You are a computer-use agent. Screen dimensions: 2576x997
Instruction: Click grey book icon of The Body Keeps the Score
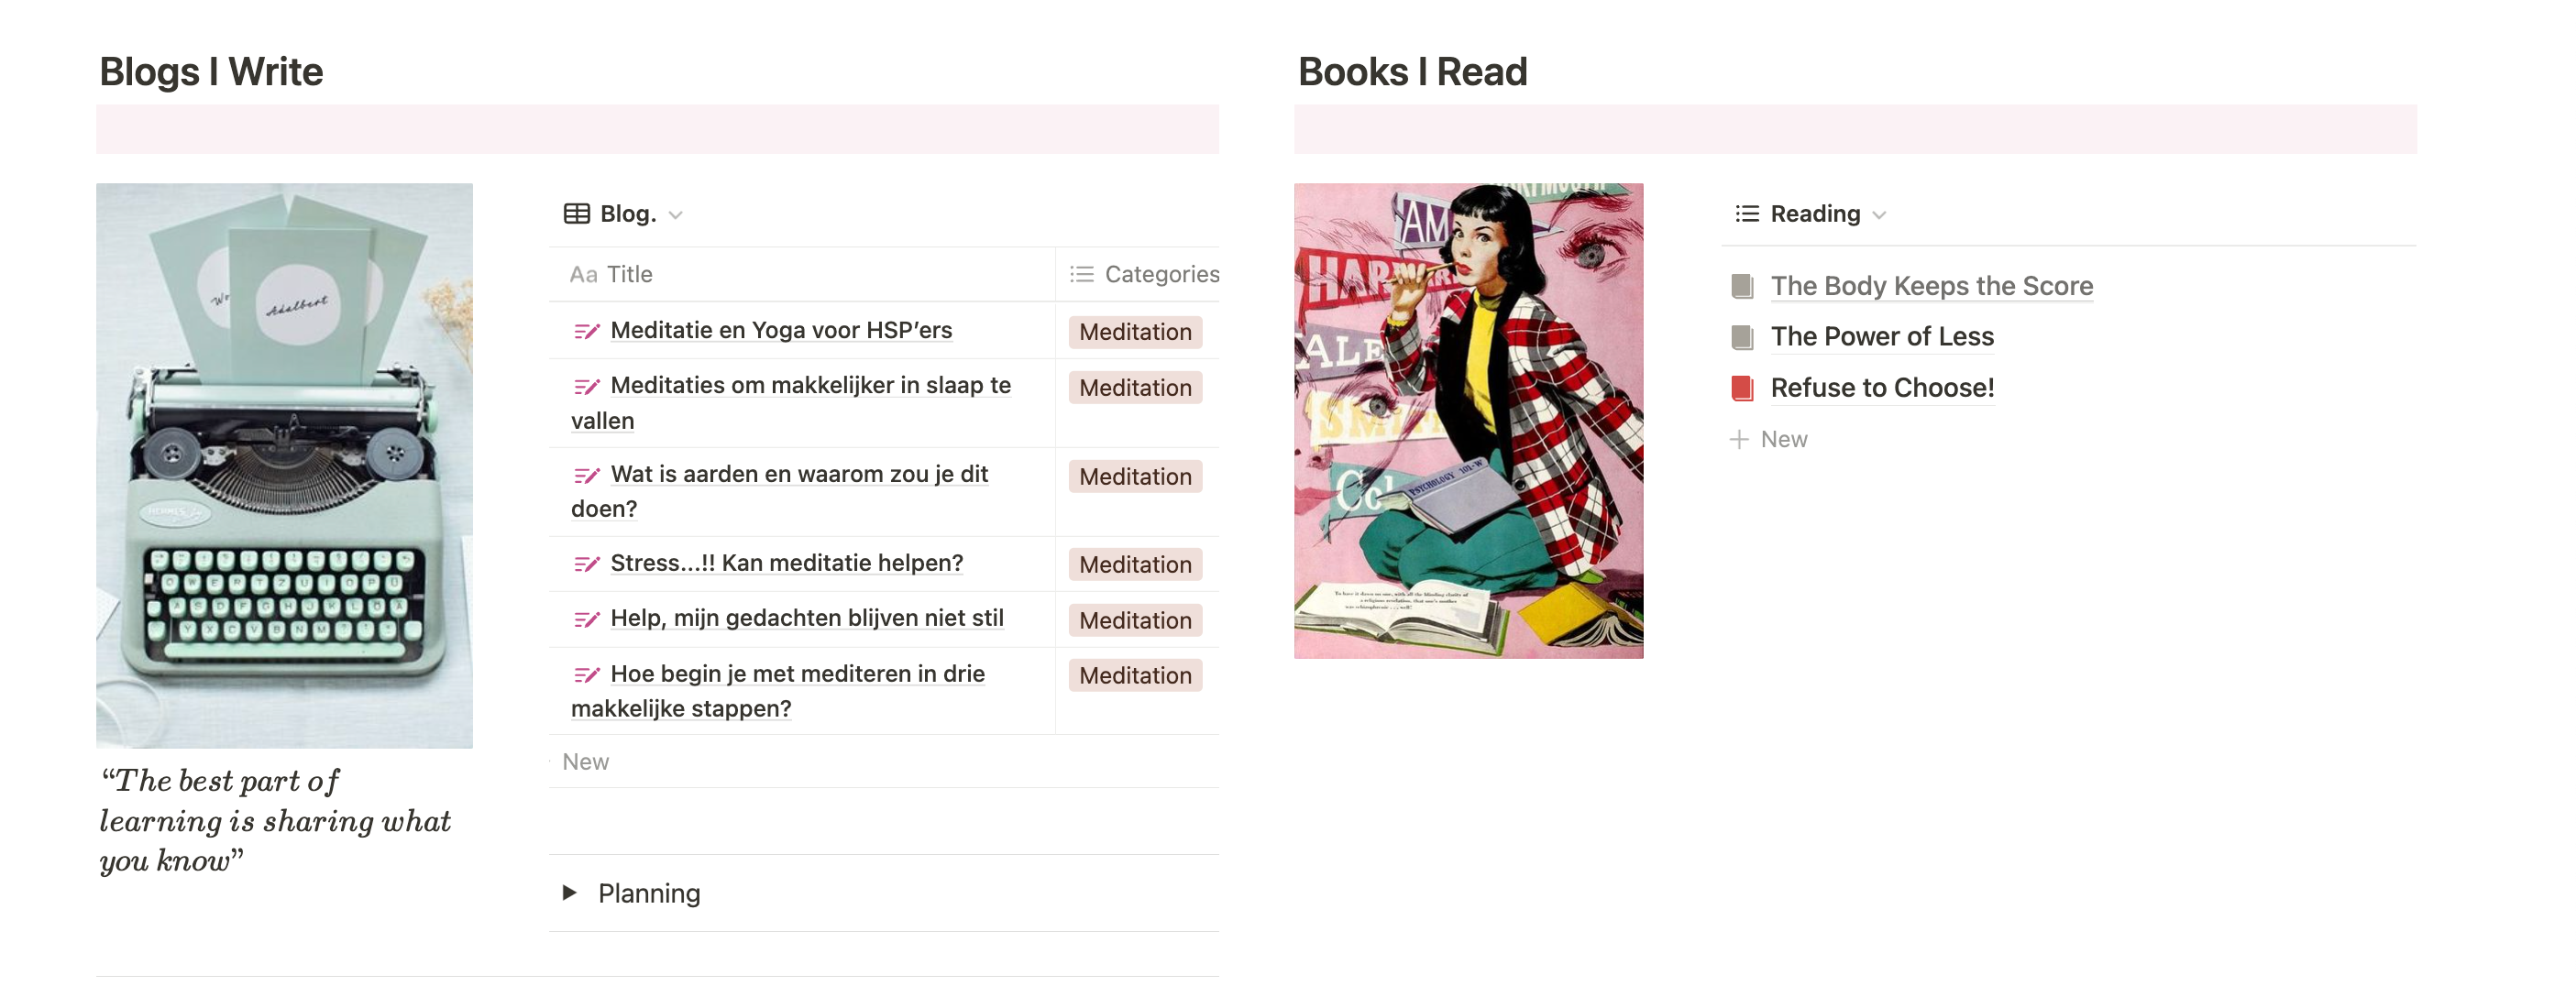[x=1742, y=286]
